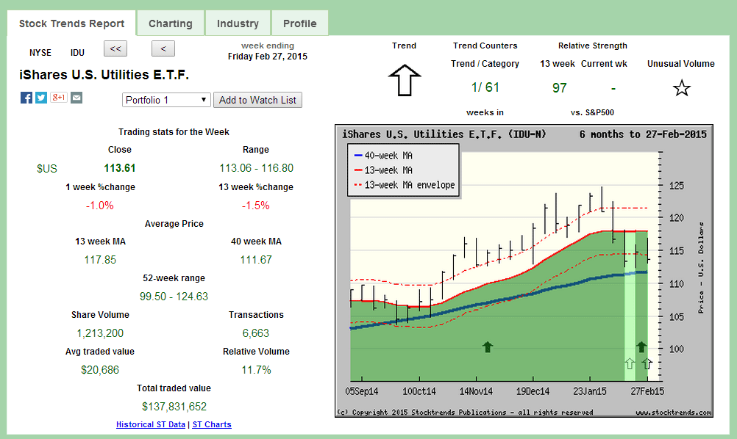Image resolution: width=737 pixels, height=439 pixels.
Task: Click Add to Watch List button
Action: point(257,100)
